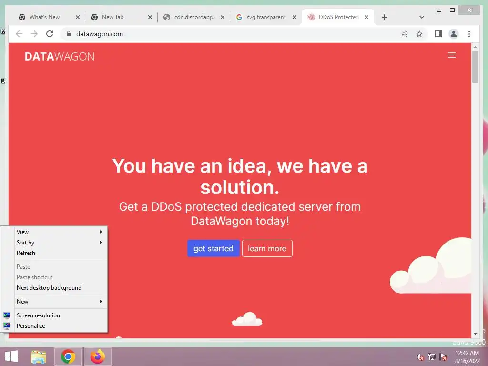488x366 pixels.
Task: Click the browser back arrow
Action: click(19, 34)
